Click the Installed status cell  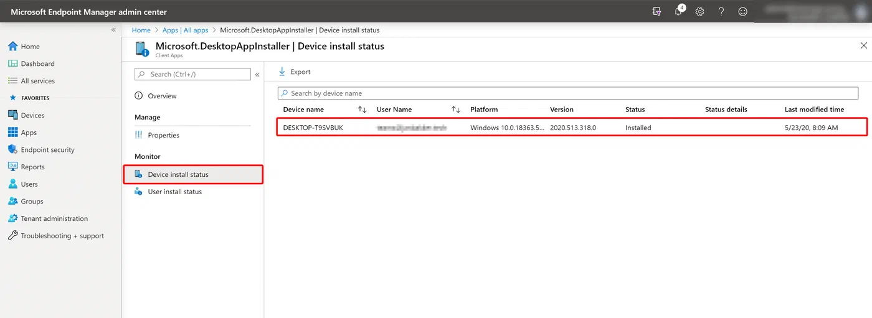(x=638, y=128)
